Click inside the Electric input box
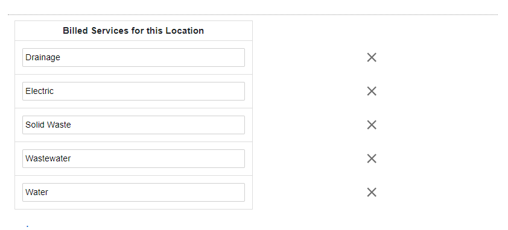The height and width of the screenshot is (230, 508). tap(133, 92)
